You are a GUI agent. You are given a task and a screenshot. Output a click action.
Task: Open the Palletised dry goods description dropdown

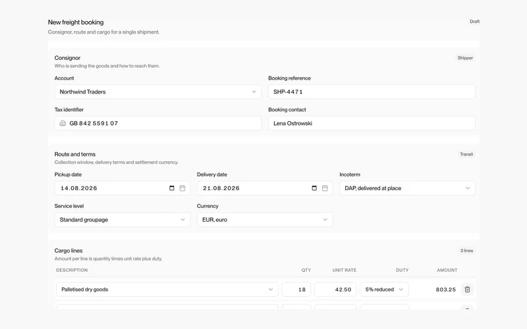167,290
